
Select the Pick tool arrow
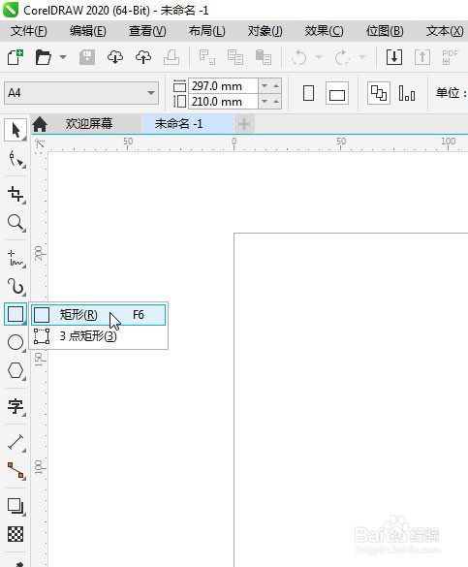tap(16, 130)
